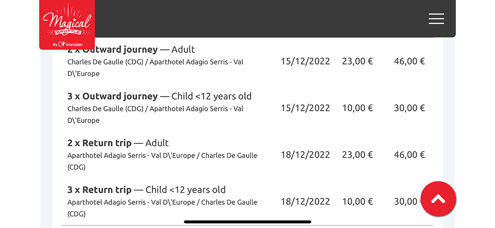This screenshot has width=495, height=228.
Task: Tap the 15/12/2022 date of child outward journey
Action: click(x=305, y=108)
